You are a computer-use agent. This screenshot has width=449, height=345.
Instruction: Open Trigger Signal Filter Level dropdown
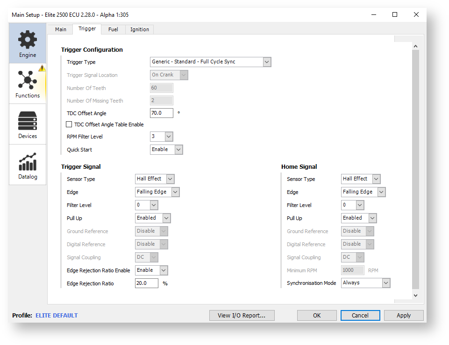tap(147, 205)
